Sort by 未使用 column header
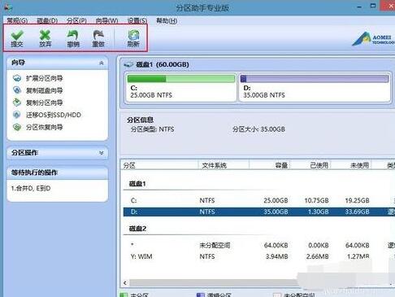This screenshot has width=395, height=297. (x=351, y=165)
